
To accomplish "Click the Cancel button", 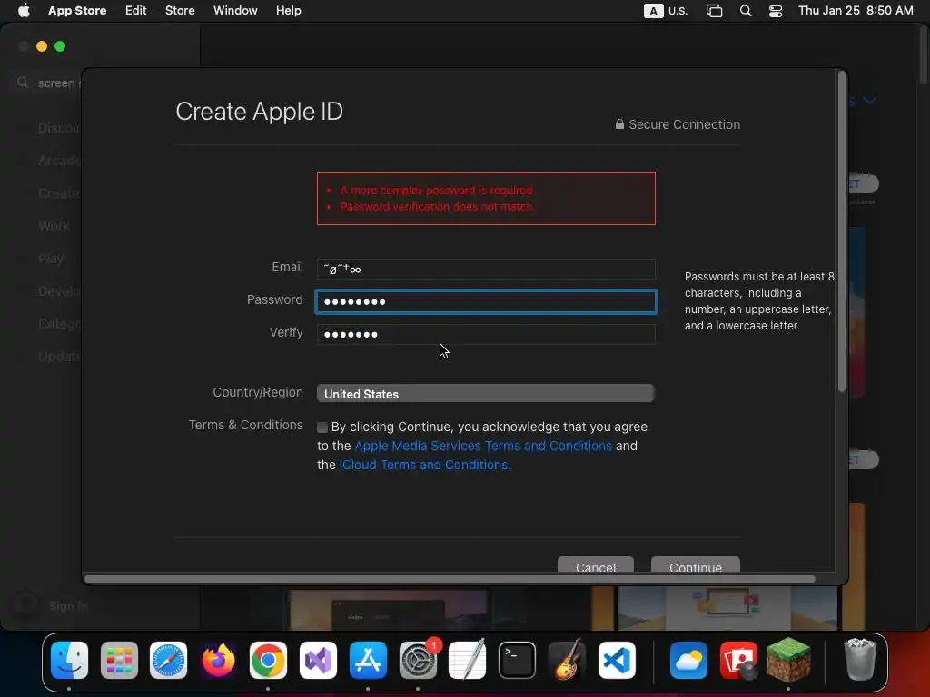I will [596, 564].
